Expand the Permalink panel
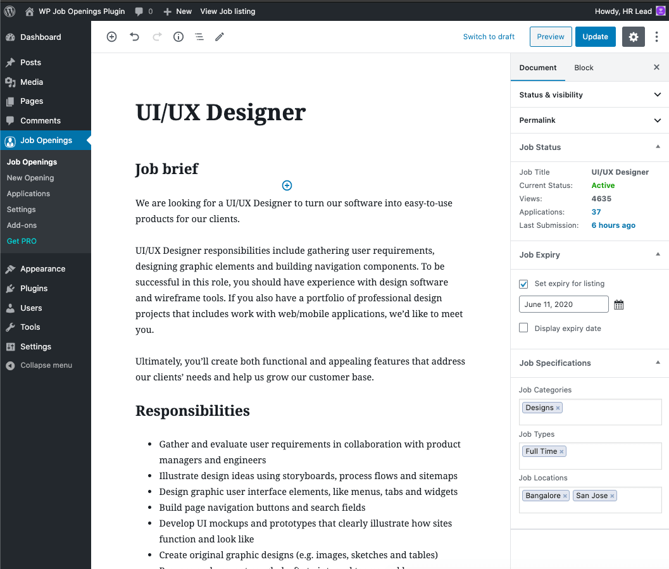The image size is (669, 569). 590,120
